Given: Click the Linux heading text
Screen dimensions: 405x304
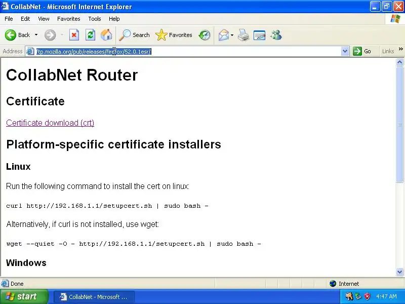Looking at the screenshot, I should coord(18,167).
